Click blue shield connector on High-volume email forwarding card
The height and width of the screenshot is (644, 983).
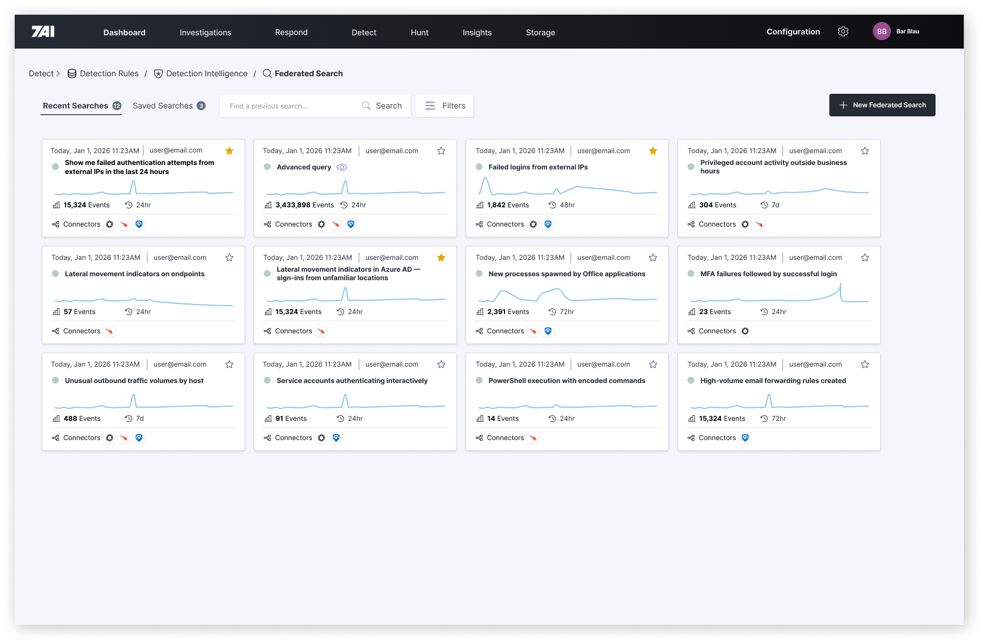point(745,438)
